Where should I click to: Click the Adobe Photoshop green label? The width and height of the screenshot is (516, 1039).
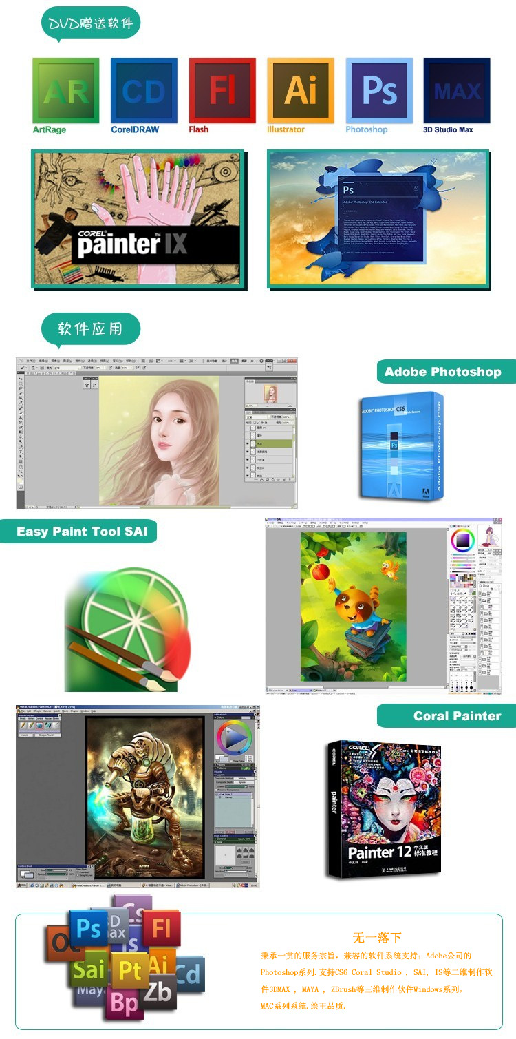tap(446, 372)
